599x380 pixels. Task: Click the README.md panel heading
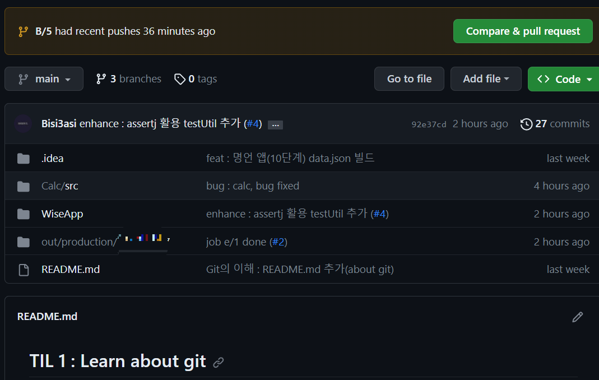tap(48, 317)
